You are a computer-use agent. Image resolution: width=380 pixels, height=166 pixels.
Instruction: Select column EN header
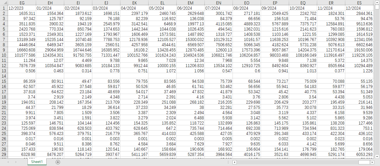coord(219,3)
